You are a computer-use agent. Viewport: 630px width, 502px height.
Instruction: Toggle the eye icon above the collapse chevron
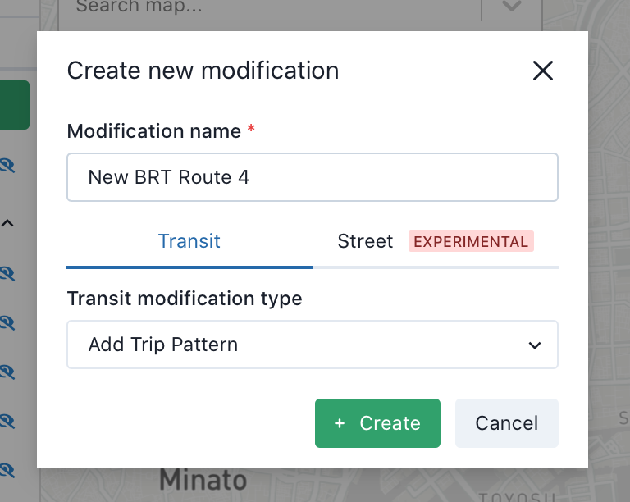[7, 165]
